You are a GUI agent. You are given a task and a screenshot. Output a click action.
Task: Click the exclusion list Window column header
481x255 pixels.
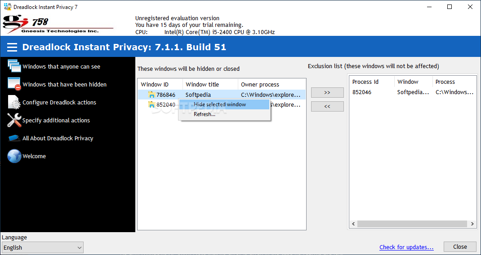413,82
